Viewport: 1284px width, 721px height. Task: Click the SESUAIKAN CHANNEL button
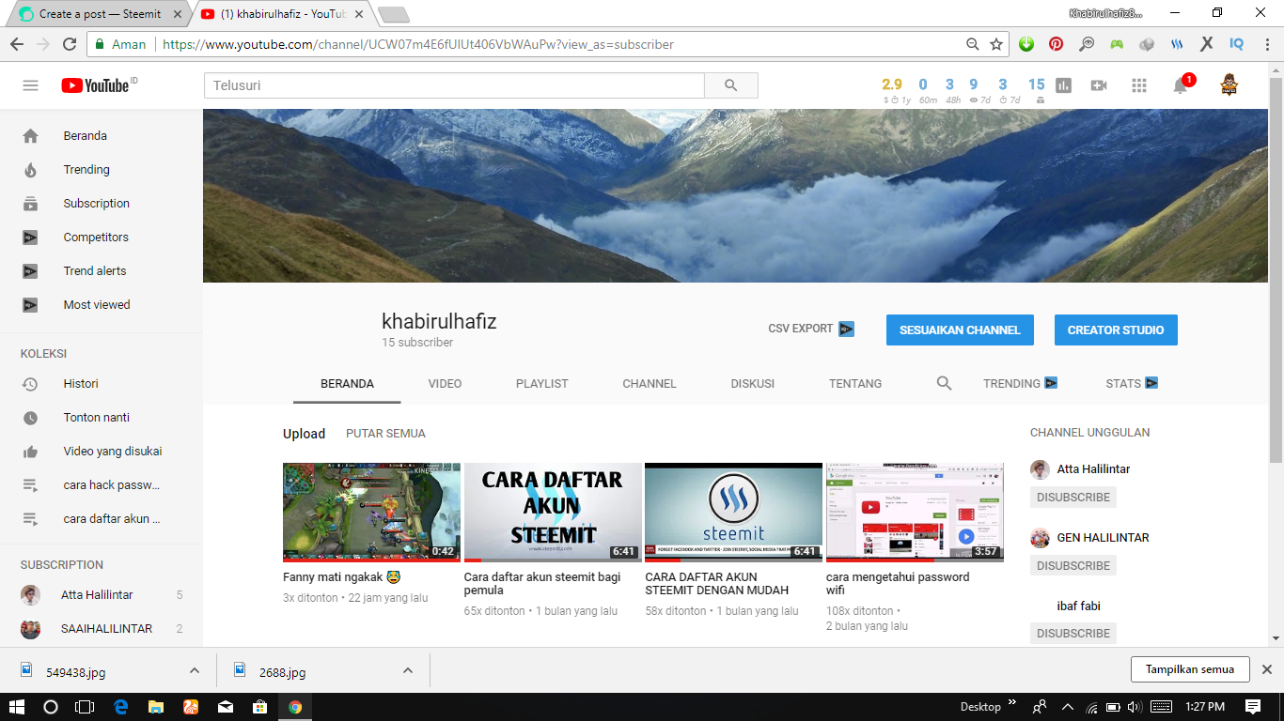pyautogui.click(x=960, y=330)
